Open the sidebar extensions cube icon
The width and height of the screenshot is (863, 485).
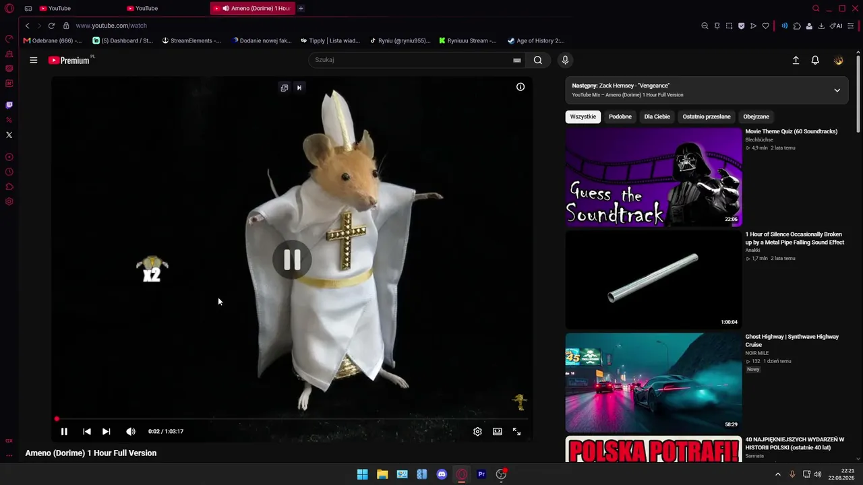click(9, 187)
